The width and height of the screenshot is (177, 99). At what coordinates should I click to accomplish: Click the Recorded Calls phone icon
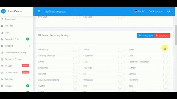(2, 39)
